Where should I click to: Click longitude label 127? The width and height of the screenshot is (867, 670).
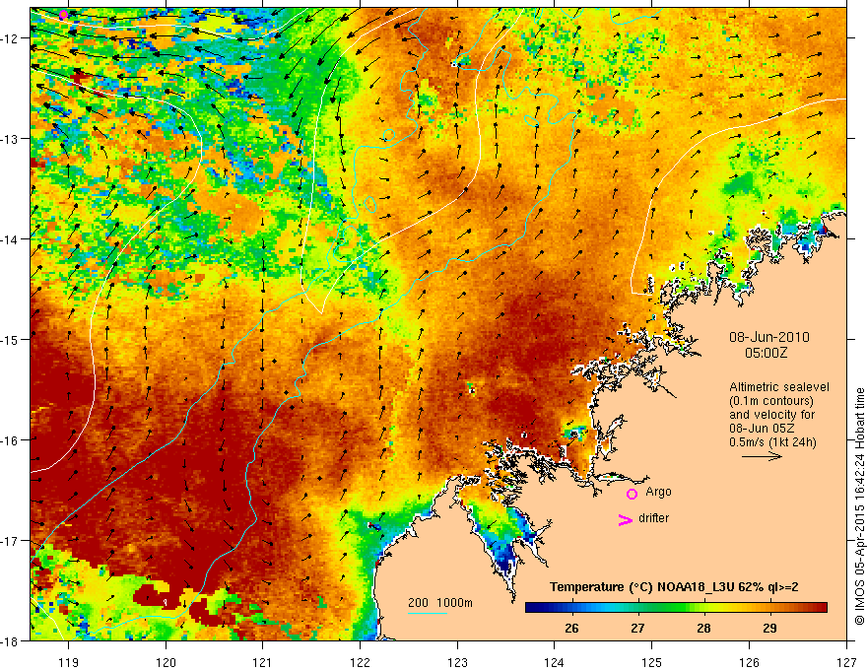coord(846,662)
